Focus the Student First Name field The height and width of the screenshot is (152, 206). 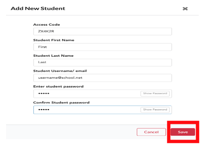102,47
